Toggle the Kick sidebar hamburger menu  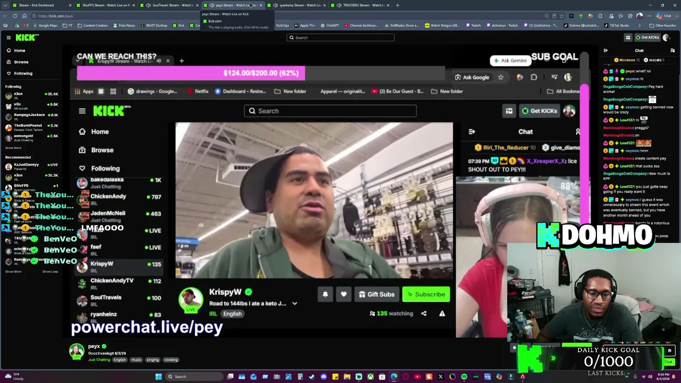click(9, 37)
